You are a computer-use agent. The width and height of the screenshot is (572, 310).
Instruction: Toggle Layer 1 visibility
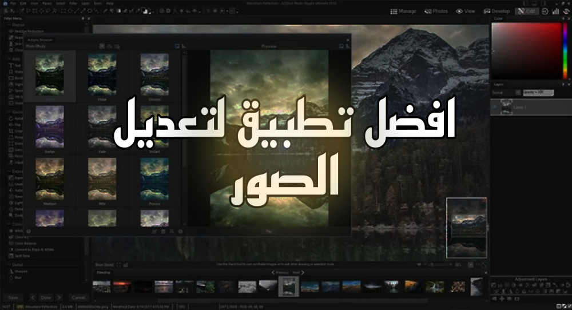point(495,106)
